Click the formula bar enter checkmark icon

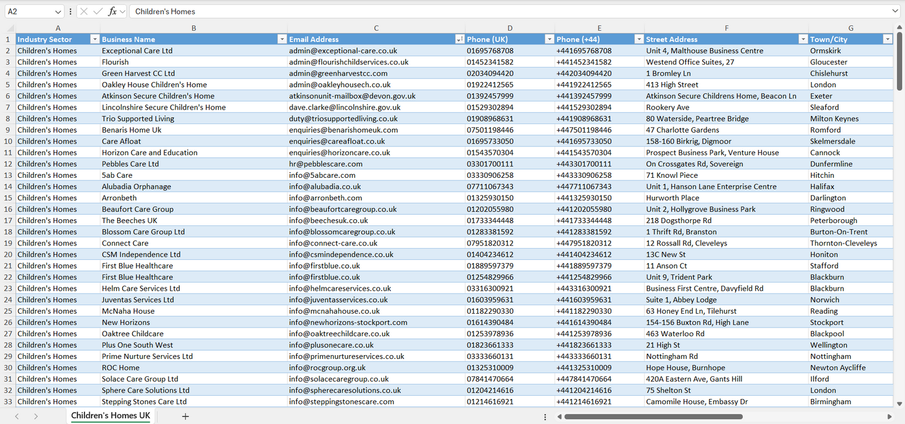[98, 11]
